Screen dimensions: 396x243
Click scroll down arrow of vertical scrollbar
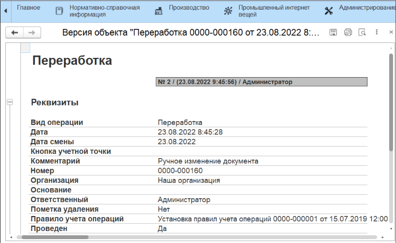pyautogui.click(x=390, y=230)
